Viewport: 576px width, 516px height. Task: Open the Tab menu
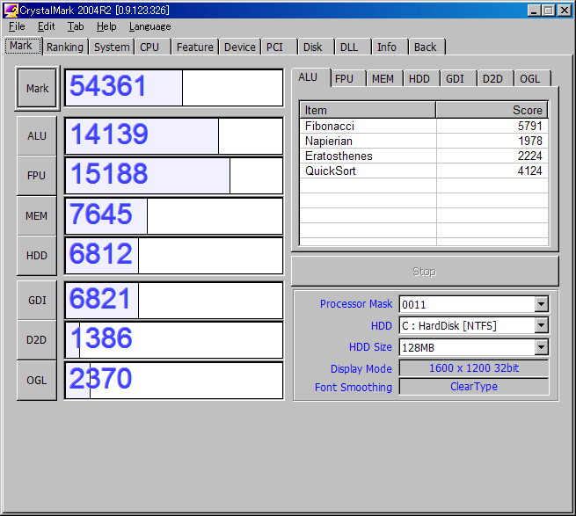pos(76,26)
